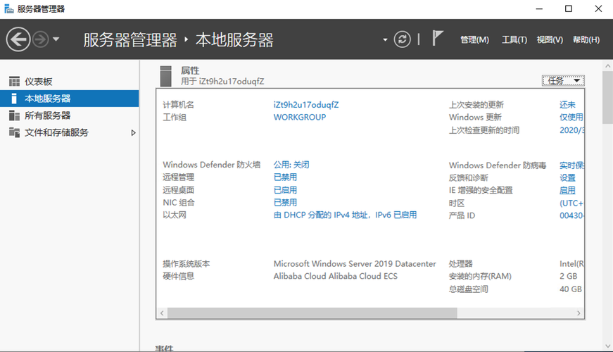The image size is (613, 352).
Task: Click the forward navigation arrow
Action: click(41, 39)
